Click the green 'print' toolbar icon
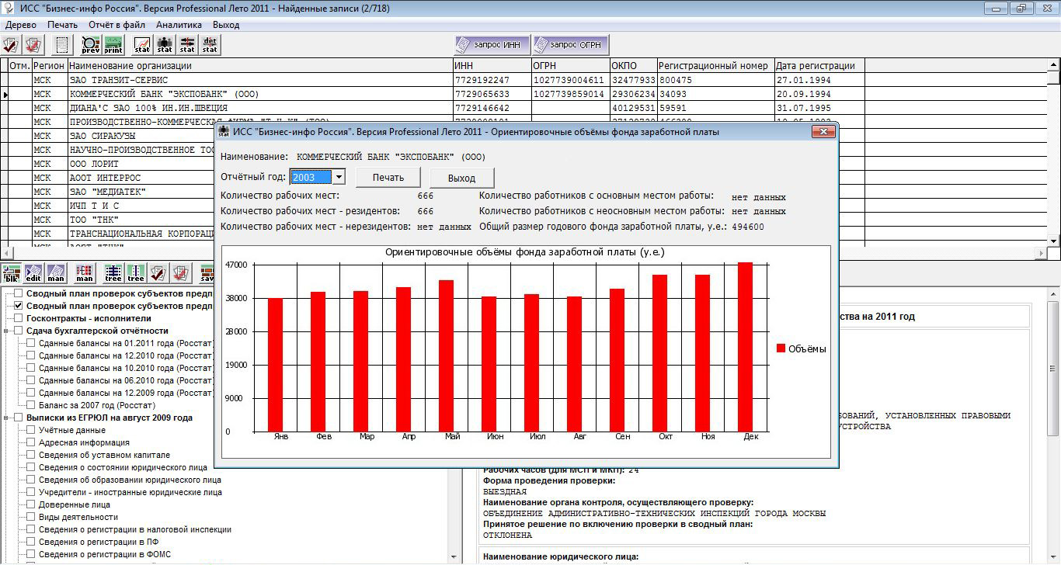The width and height of the screenshot is (1061, 565). point(113,45)
